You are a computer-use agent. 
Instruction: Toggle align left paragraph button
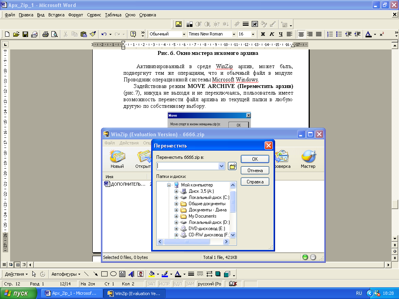coord(290,34)
